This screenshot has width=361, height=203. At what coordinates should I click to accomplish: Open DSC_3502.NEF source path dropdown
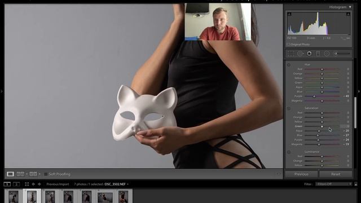pos(128,184)
